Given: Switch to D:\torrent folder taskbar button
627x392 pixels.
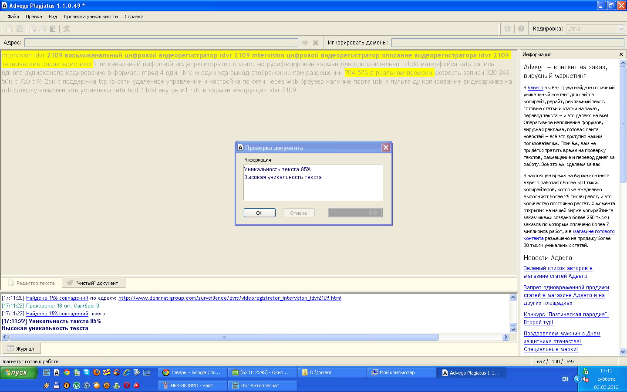Looking at the screenshot, I should (332, 372).
